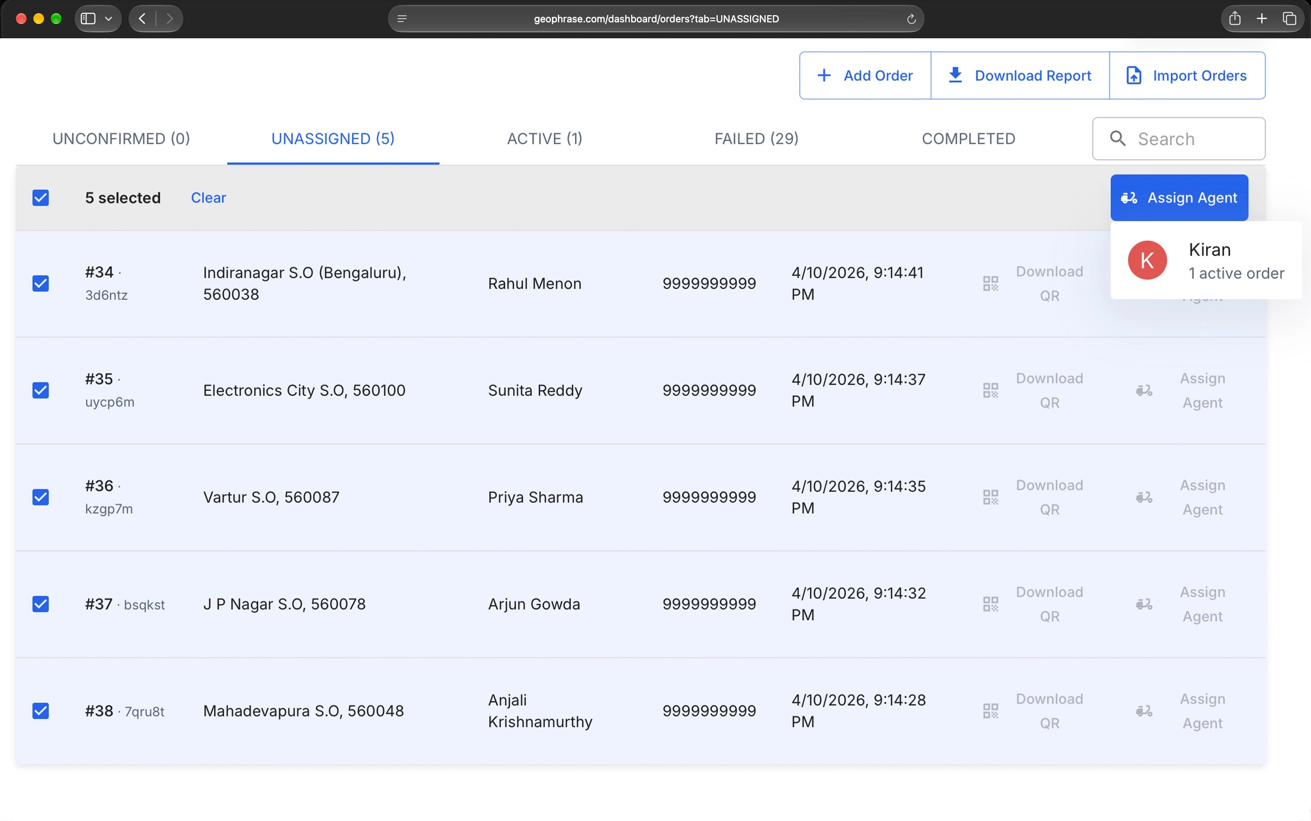Uncheck order #35 Electronics City checkbox
Viewport: 1311px width, 821px height.
[41, 391]
